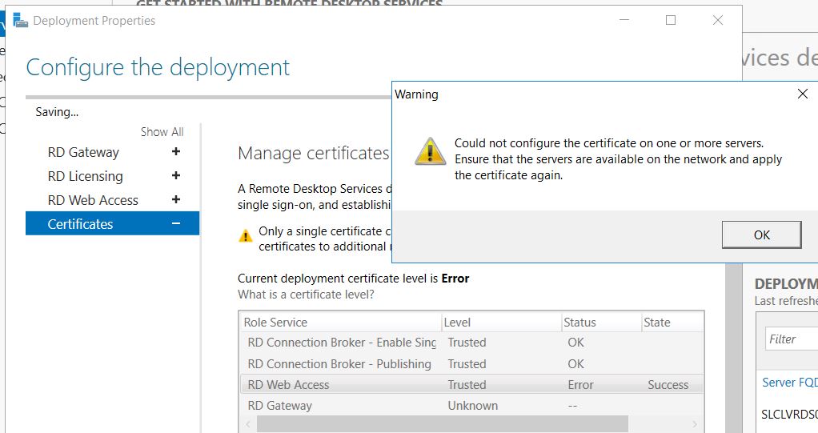This screenshot has height=433, width=818.
Task: Click the left scroll arrow under table
Action: [x=248, y=424]
